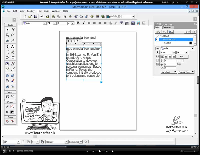This screenshot has height=155, width=200.
Task: Select the Eyedropper tool
Action: tap(13, 40)
